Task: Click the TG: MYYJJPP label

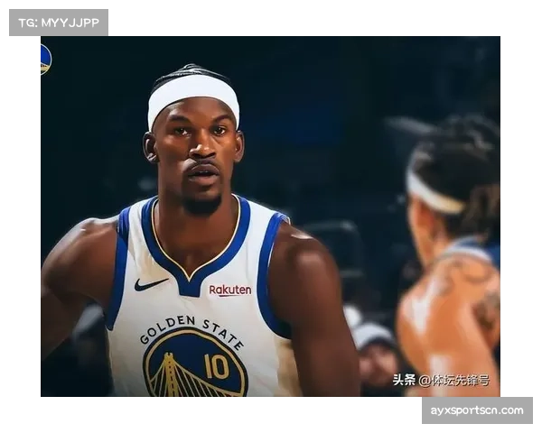Action: (x=58, y=23)
